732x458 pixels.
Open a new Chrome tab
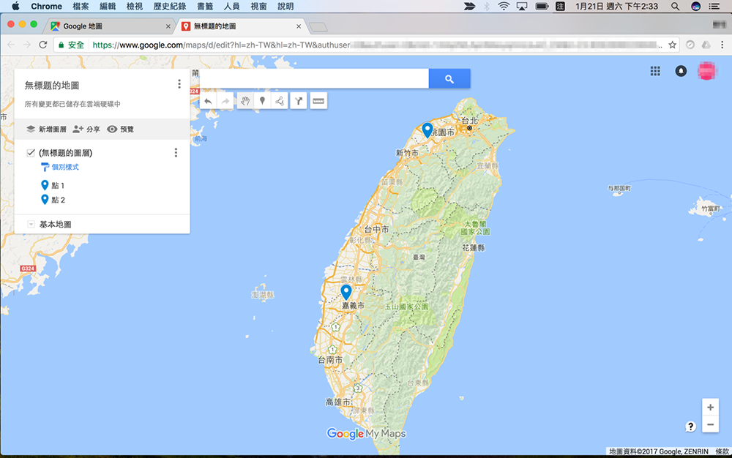coord(318,27)
